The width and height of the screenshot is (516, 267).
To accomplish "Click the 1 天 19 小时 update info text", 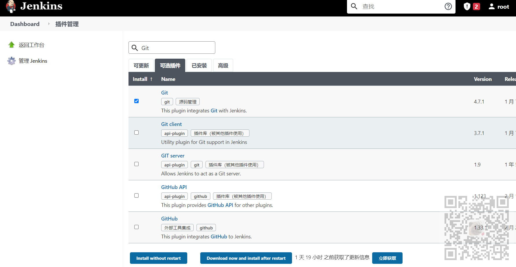I will coord(332,257).
